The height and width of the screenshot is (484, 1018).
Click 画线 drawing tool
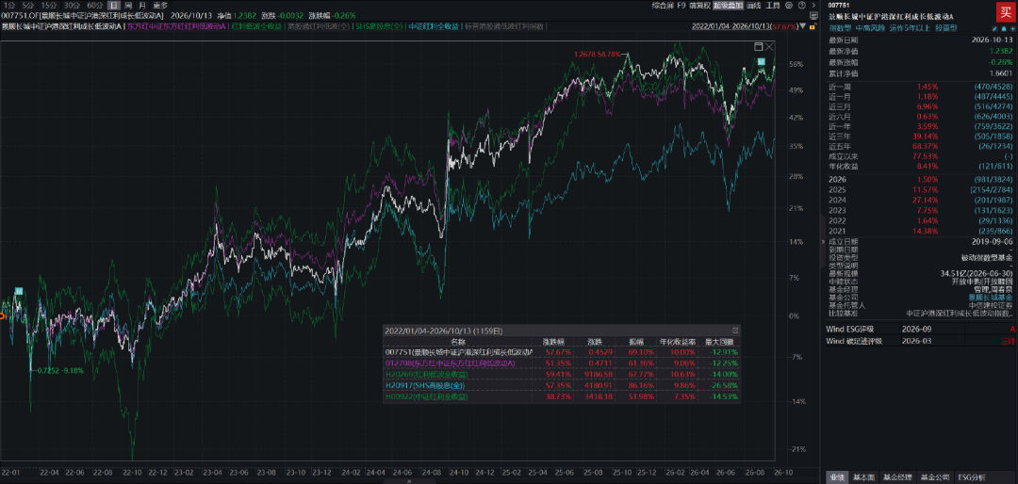[x=754, y=6]
